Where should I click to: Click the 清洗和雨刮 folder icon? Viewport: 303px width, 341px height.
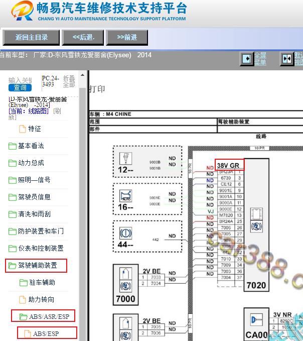pyautogui.click(x=13, y=214)
